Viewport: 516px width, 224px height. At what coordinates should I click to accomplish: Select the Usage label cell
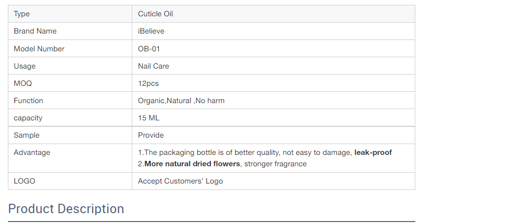coord(70,66)
